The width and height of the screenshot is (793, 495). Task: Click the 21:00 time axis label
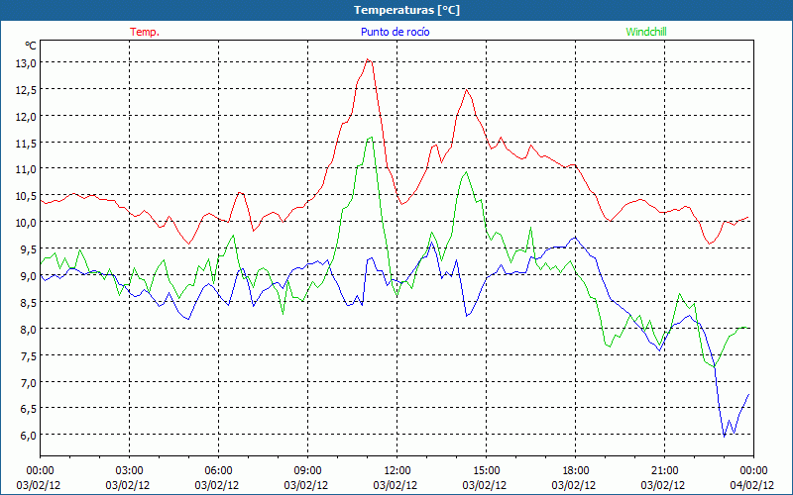664,471
